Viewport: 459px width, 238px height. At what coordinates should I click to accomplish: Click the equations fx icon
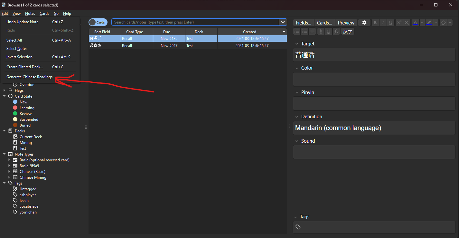click(x=336, y=31)
